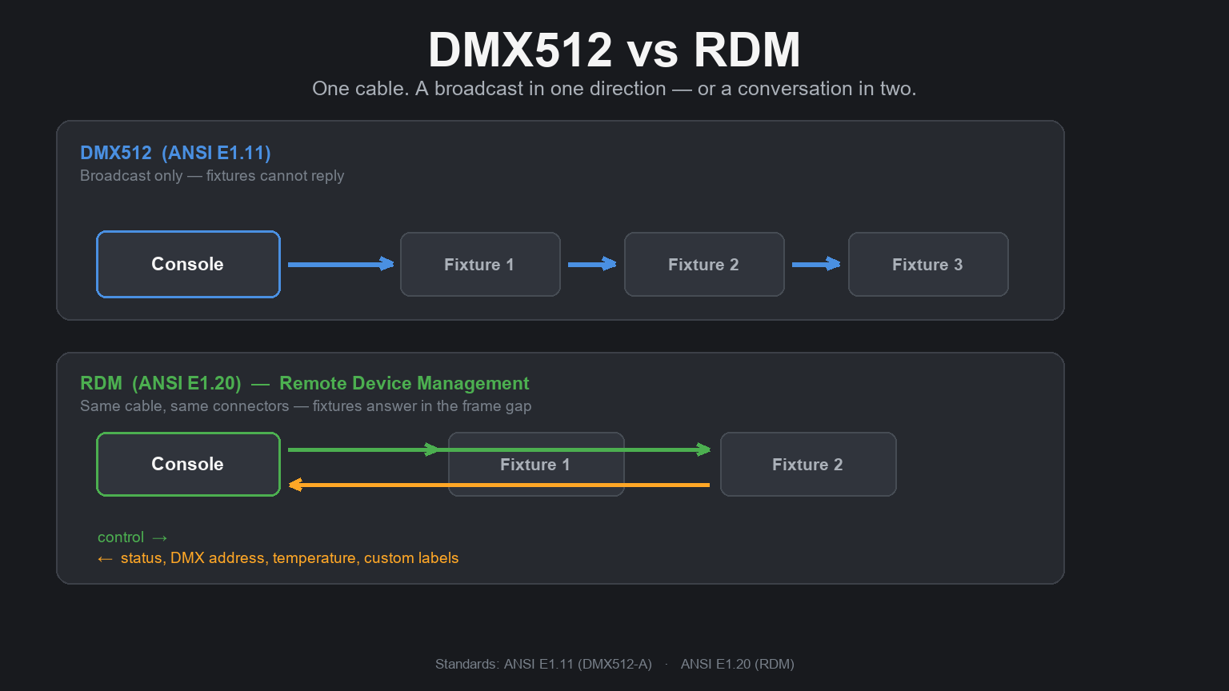
Task: Click the blue arrow between Fixture 2 and Fixture 3
Action: click(816, 264)
